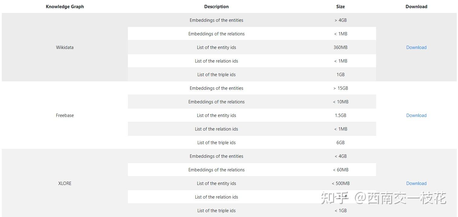Select the 1.5GB size cell
The height and width of the screenshot is (217, 458).
pyautogui.click(x=340, y=115)
